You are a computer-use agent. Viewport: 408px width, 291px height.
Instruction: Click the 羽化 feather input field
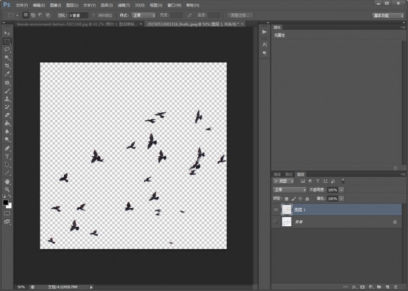[79, 15]
